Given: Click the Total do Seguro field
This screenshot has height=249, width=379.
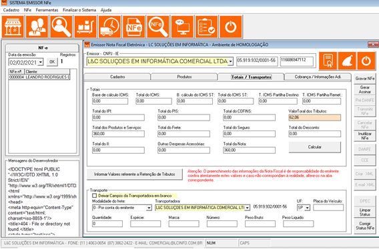Looking at the screenshot, I should (x=249, y=134).
